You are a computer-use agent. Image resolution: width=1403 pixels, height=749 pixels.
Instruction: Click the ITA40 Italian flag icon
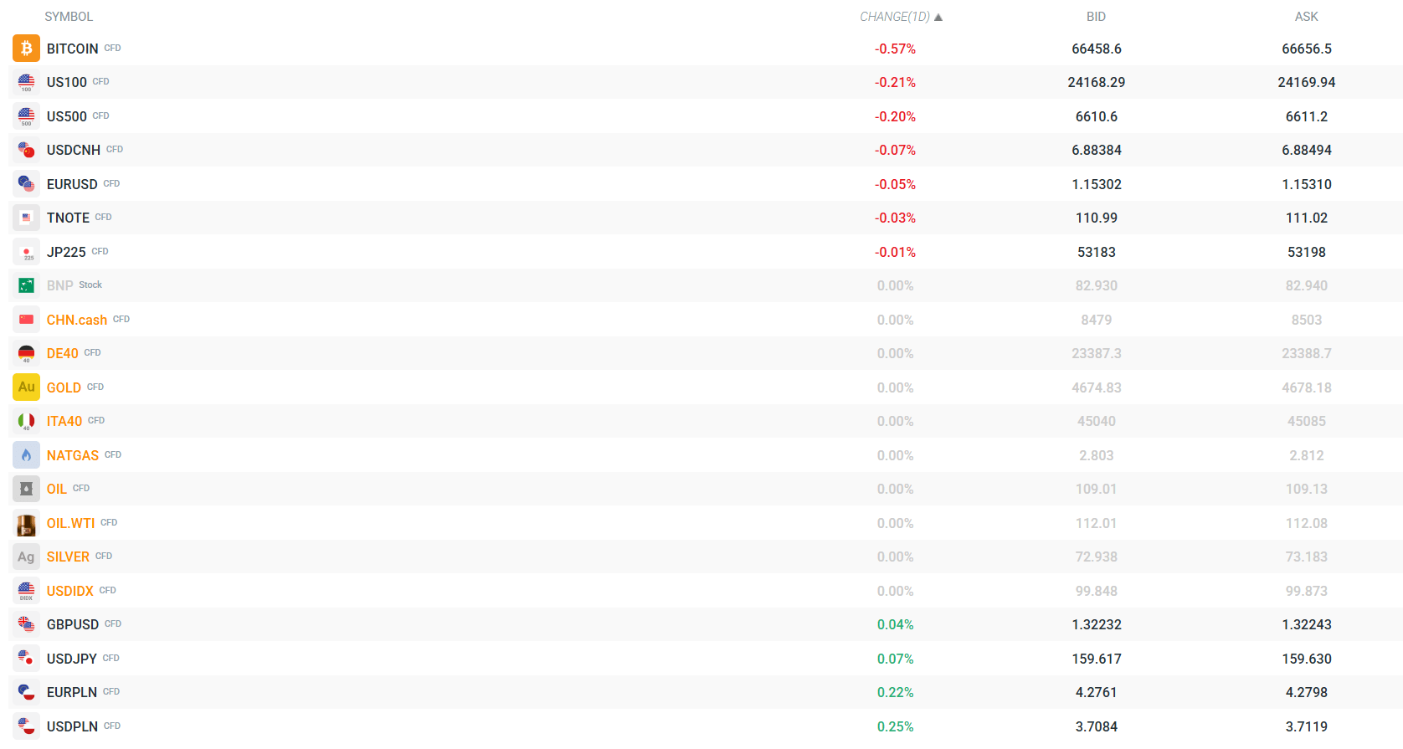[26, 421]
